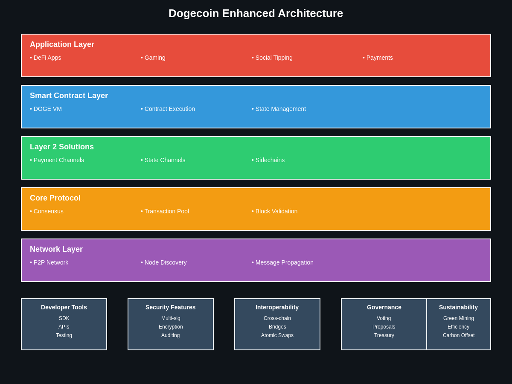Viewport: 512px width, 384px height.
Task: Click the Consensus item
Action: (x=47, y=211)
